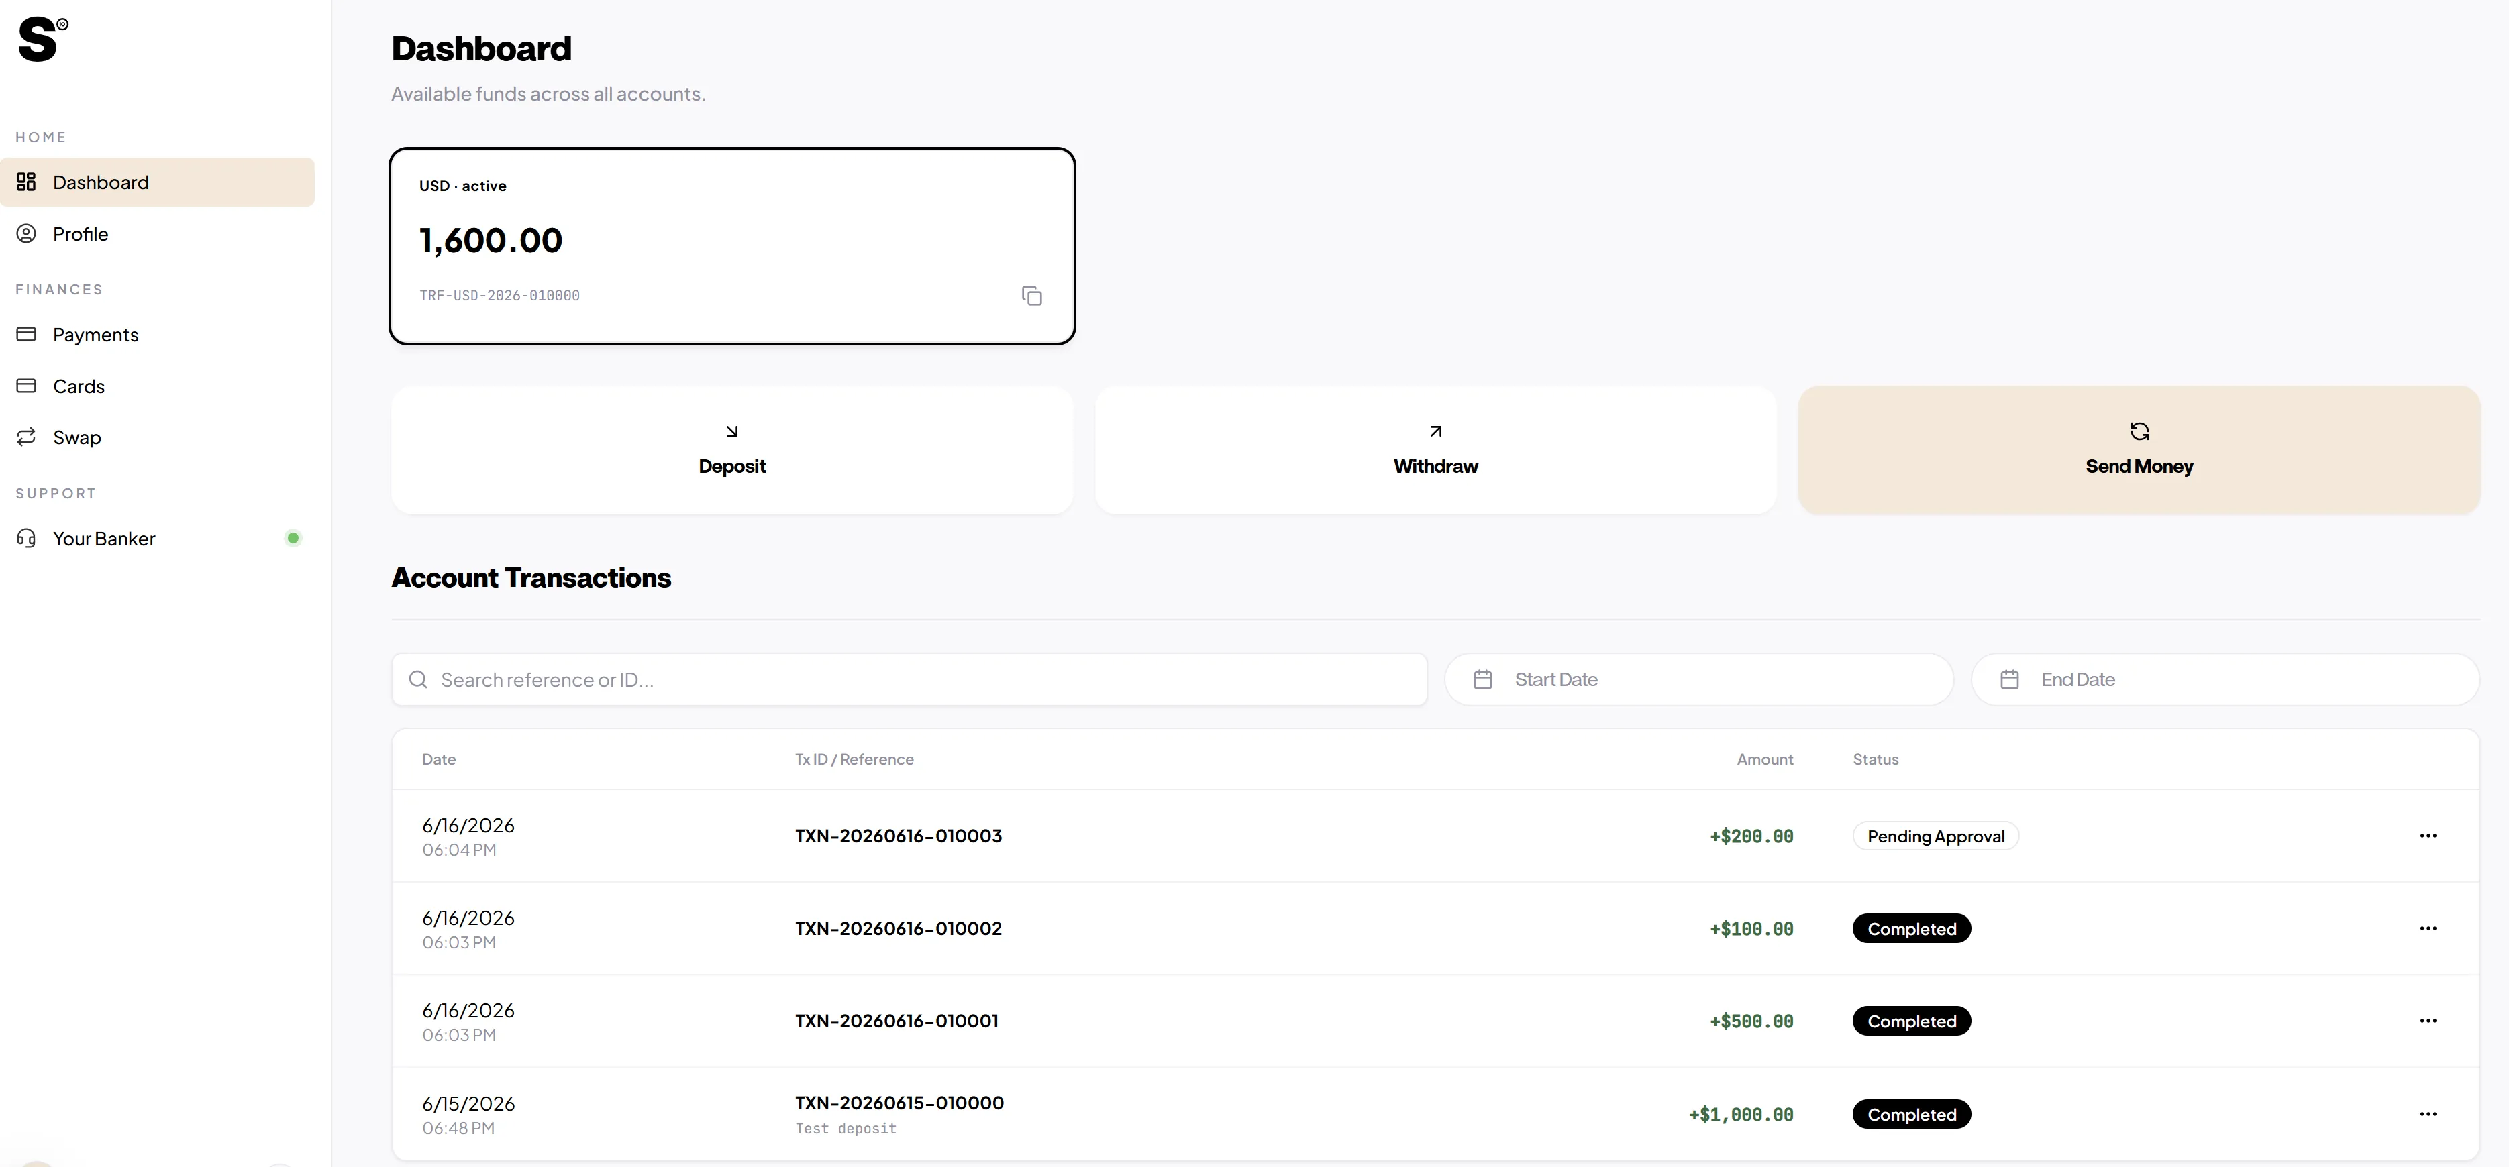2509x1167 pixels.
Task: Click the Amount column header
Action: click(x=1765, y=759)
